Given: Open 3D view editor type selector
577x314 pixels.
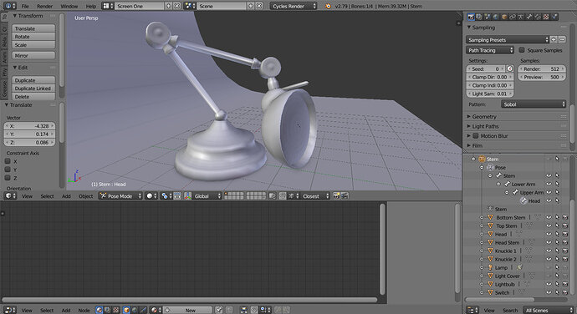Looking at the screenshot, I should pyautogui.click(x=10, y=196).
